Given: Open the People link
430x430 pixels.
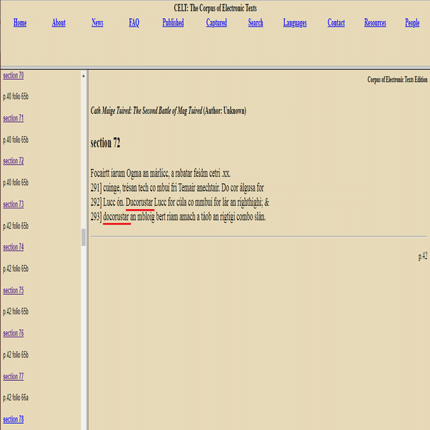Looking at the screenshot, I should click(412, 22).
